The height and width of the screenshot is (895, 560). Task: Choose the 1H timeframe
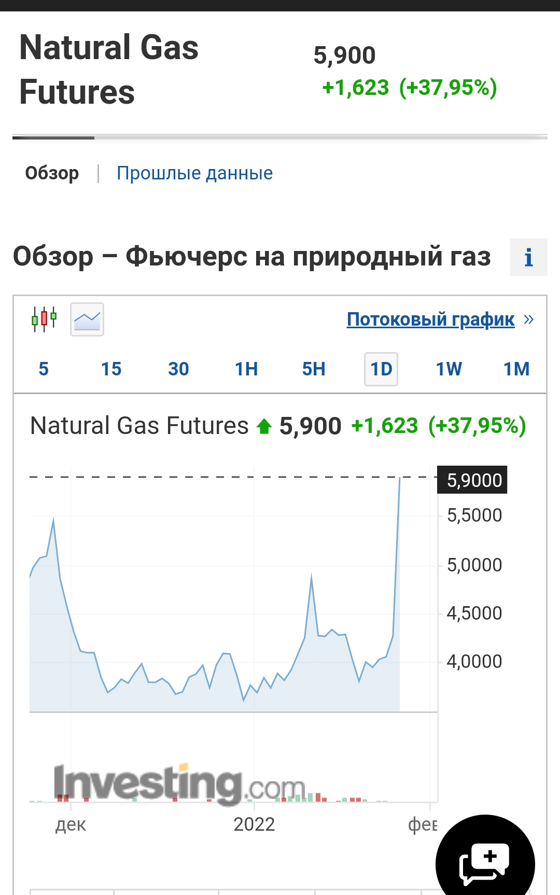point(246,369)
